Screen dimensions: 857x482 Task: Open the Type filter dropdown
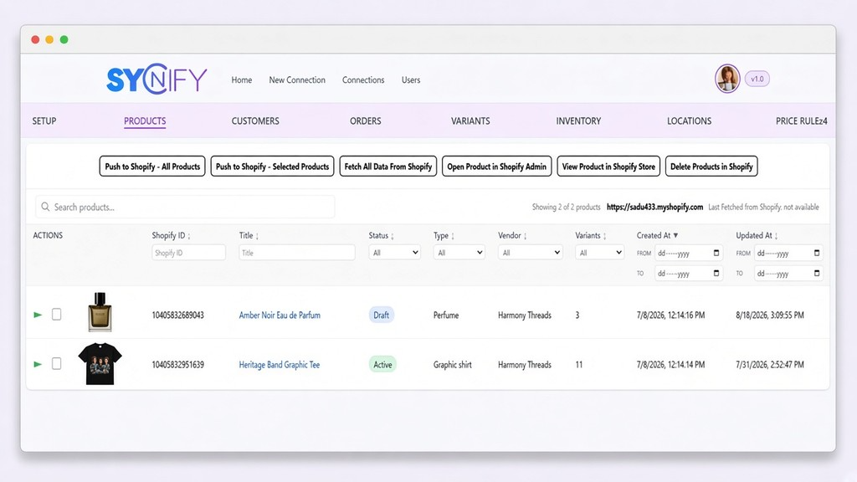pos(459,253)
